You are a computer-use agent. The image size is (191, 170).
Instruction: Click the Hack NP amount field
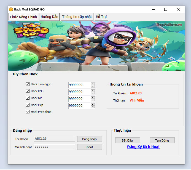pos(80,99)
